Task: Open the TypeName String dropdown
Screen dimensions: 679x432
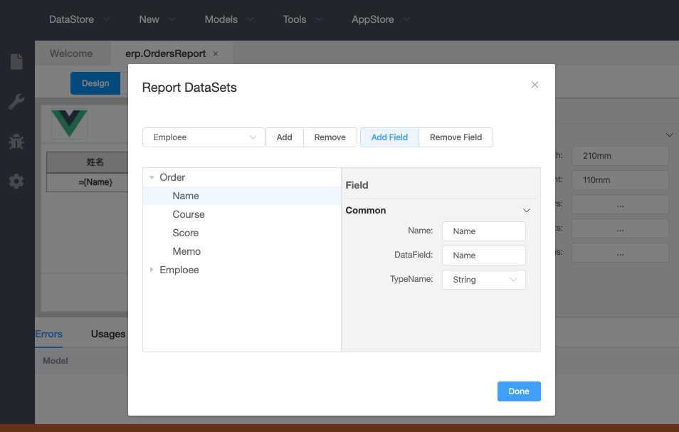Action: 484,280
